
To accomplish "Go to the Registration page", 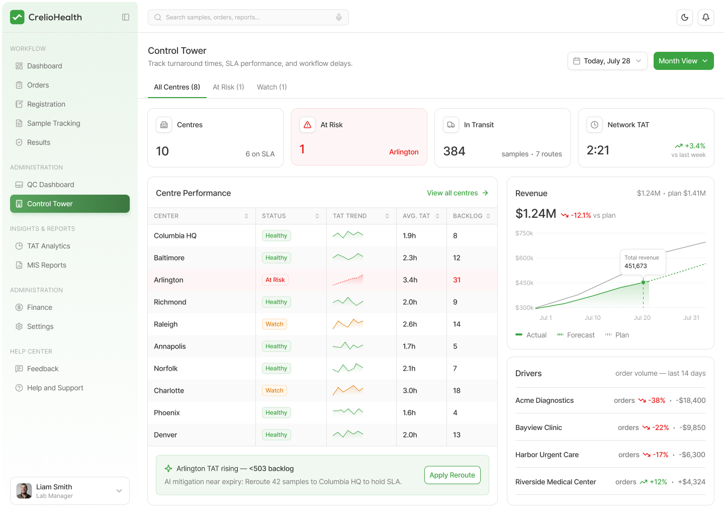I will pos(70,104).
